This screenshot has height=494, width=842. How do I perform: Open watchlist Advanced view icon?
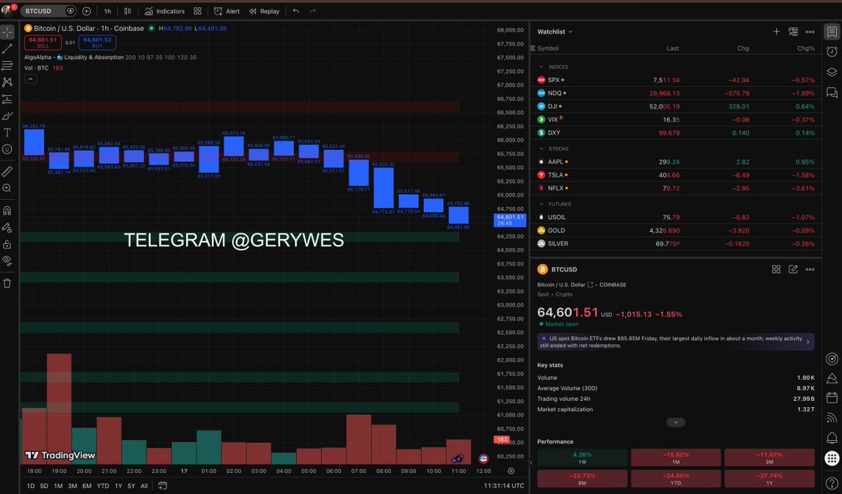[793, 32]
